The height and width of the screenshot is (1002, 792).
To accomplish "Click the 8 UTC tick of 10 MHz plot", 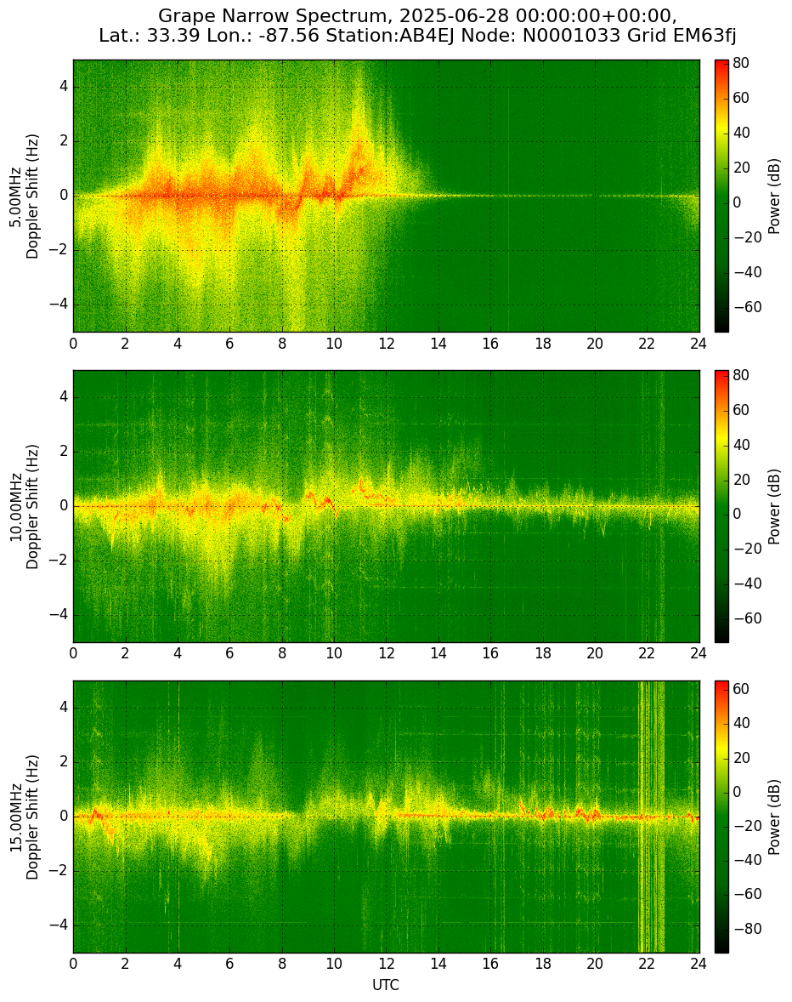I will point(282,654).
